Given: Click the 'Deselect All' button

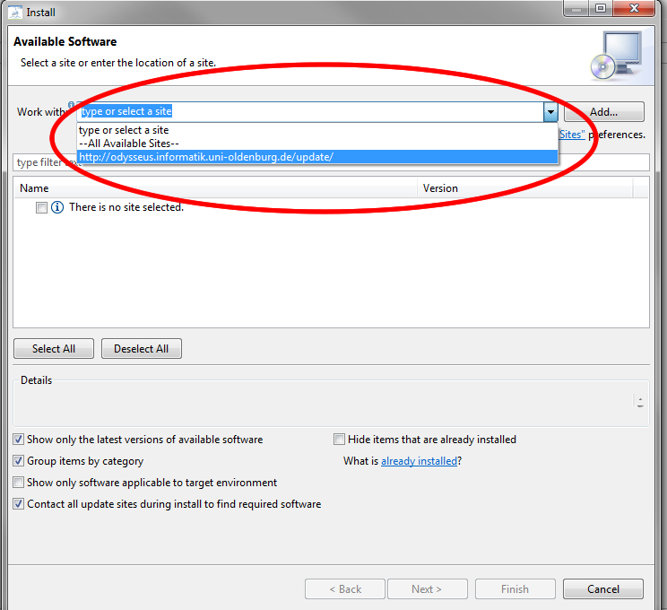Looking at the screenshot, I should point(141,349).
